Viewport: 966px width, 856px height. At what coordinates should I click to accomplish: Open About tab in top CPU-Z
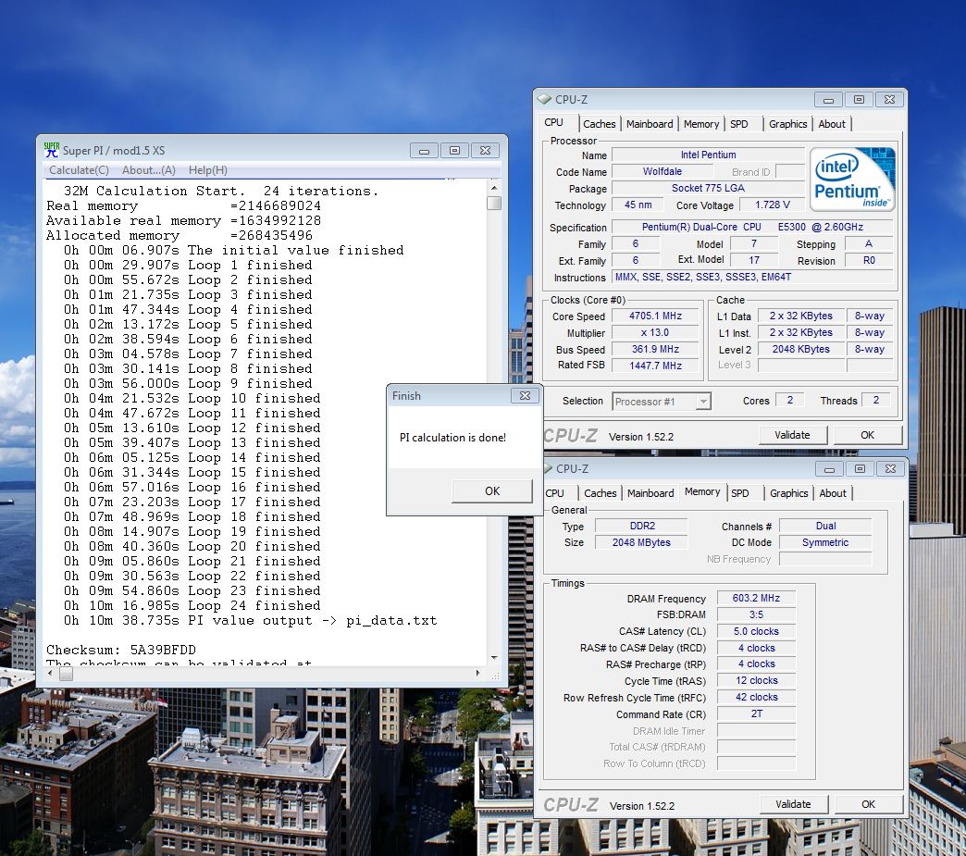(832, 124)
